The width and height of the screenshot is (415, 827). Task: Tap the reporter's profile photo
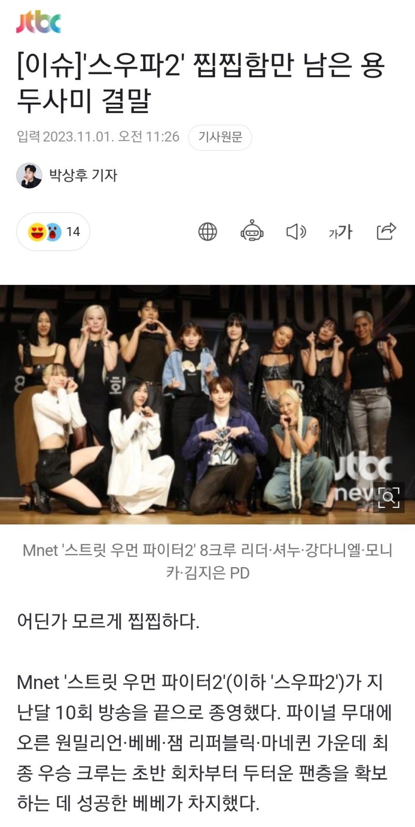29,175
